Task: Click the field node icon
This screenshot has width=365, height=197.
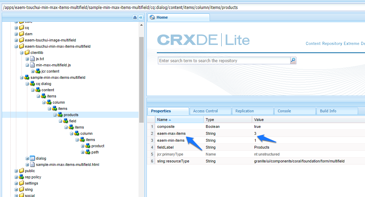Action: point(66,121)
